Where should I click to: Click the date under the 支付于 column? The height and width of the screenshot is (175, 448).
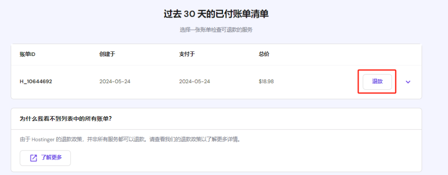195,81
